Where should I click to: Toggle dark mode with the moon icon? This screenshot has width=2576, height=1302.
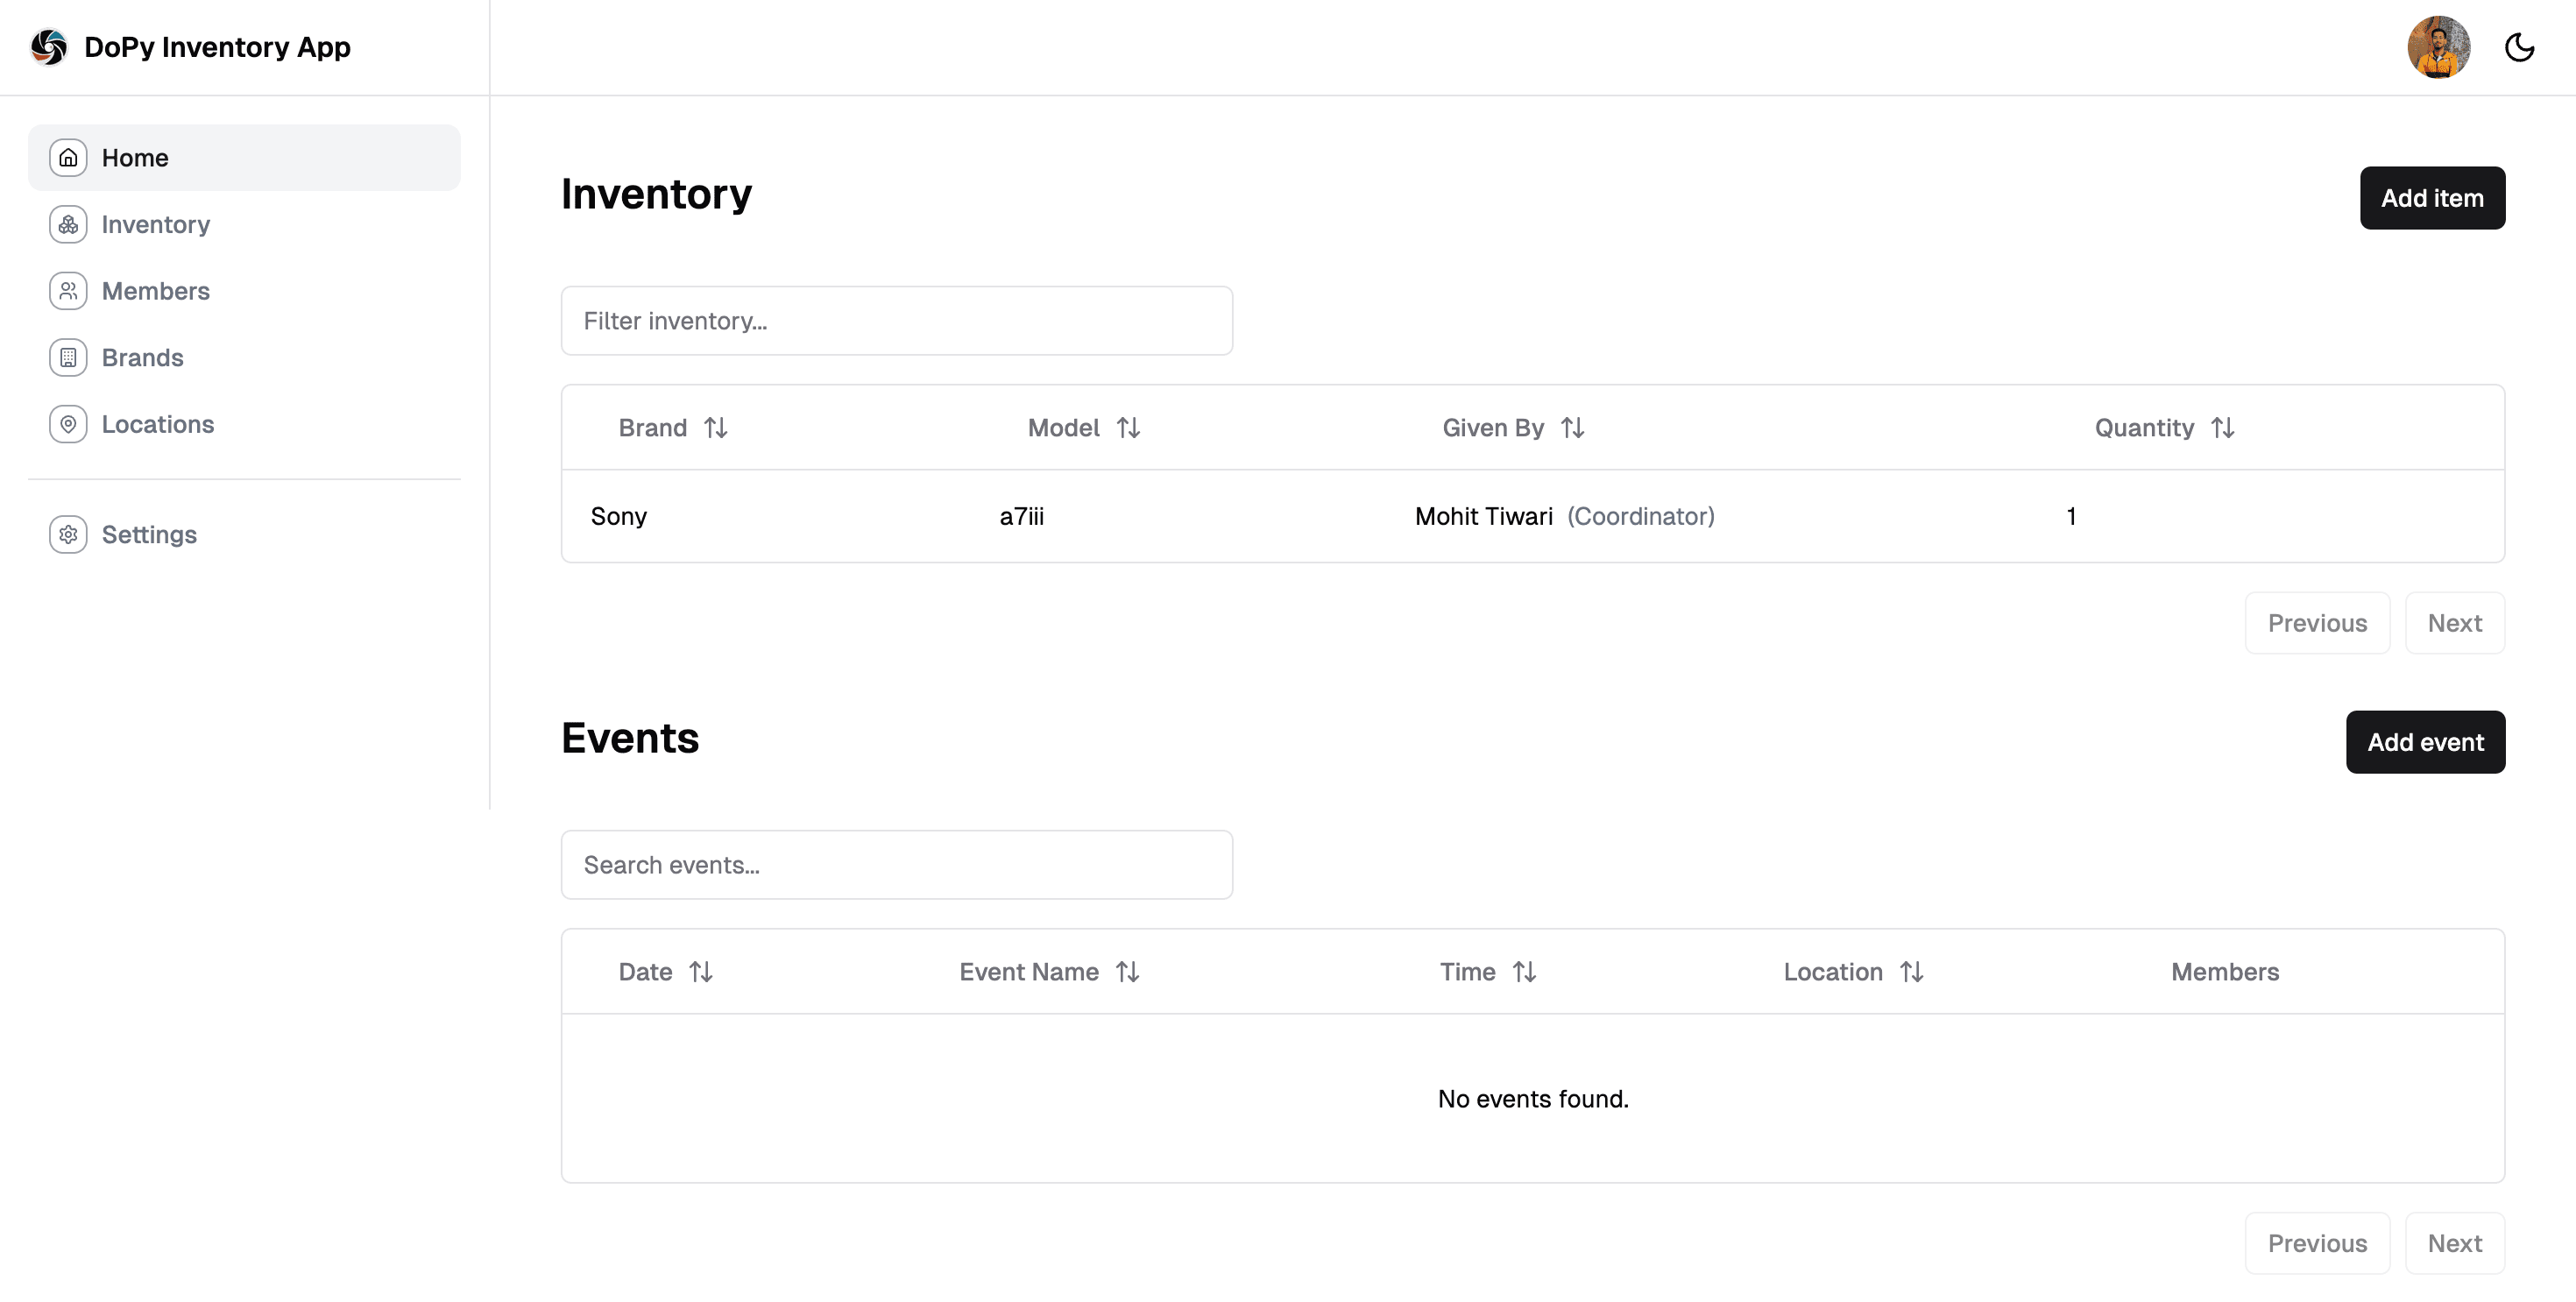point(2521,47)
